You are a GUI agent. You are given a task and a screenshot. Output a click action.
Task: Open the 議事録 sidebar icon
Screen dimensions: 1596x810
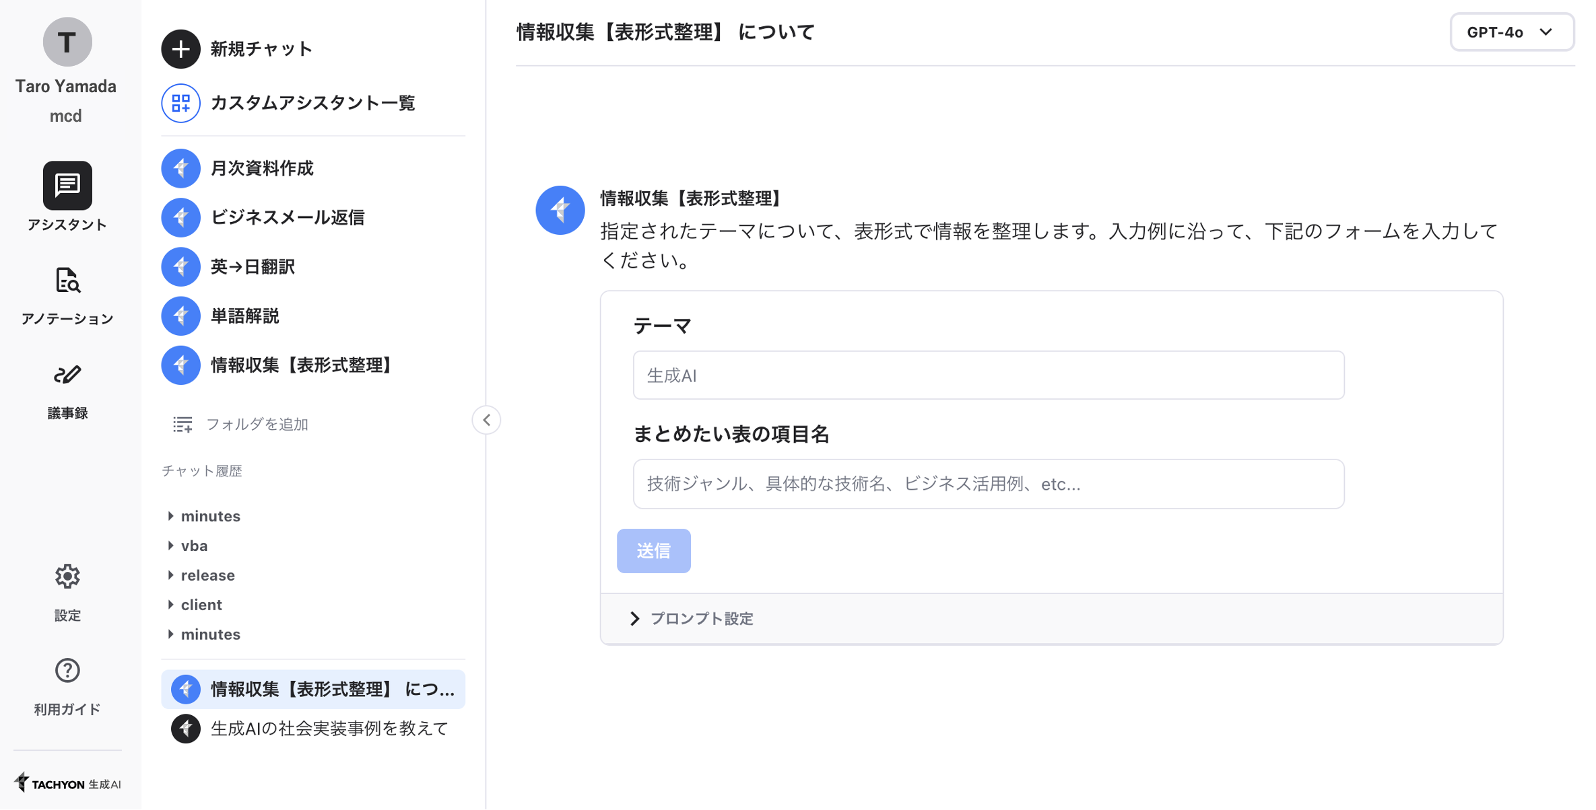click(67, 375)
